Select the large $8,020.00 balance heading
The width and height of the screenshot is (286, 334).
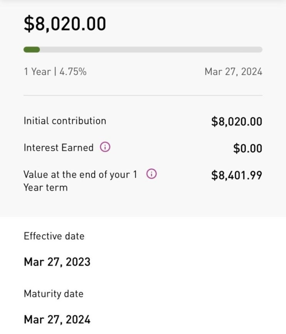coord(65,24)
